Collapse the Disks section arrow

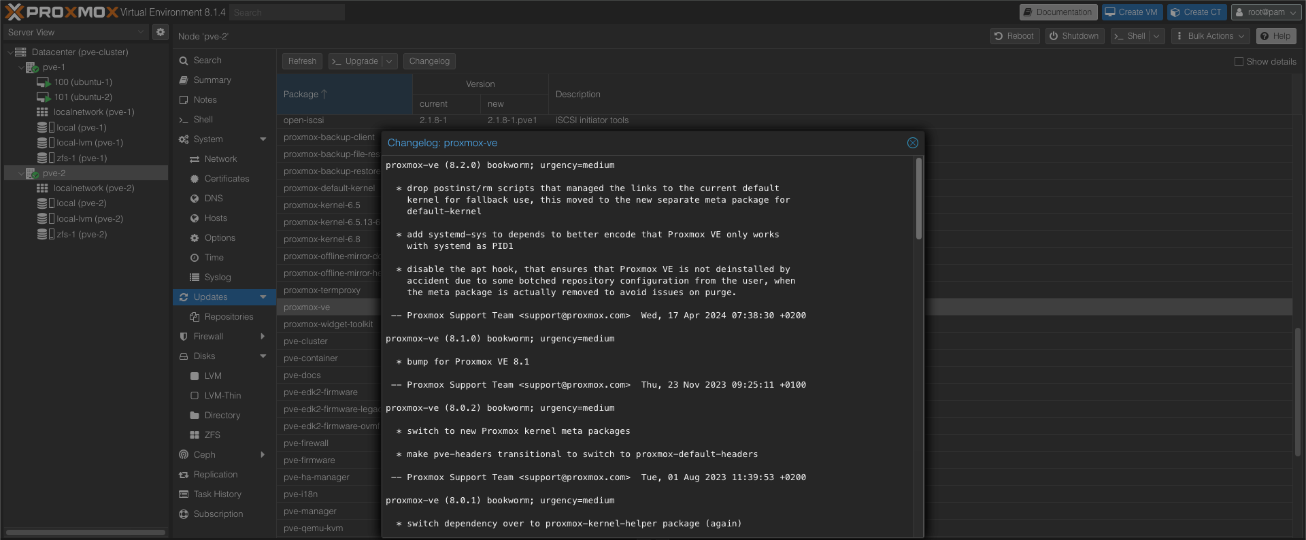tap(263, 356)
